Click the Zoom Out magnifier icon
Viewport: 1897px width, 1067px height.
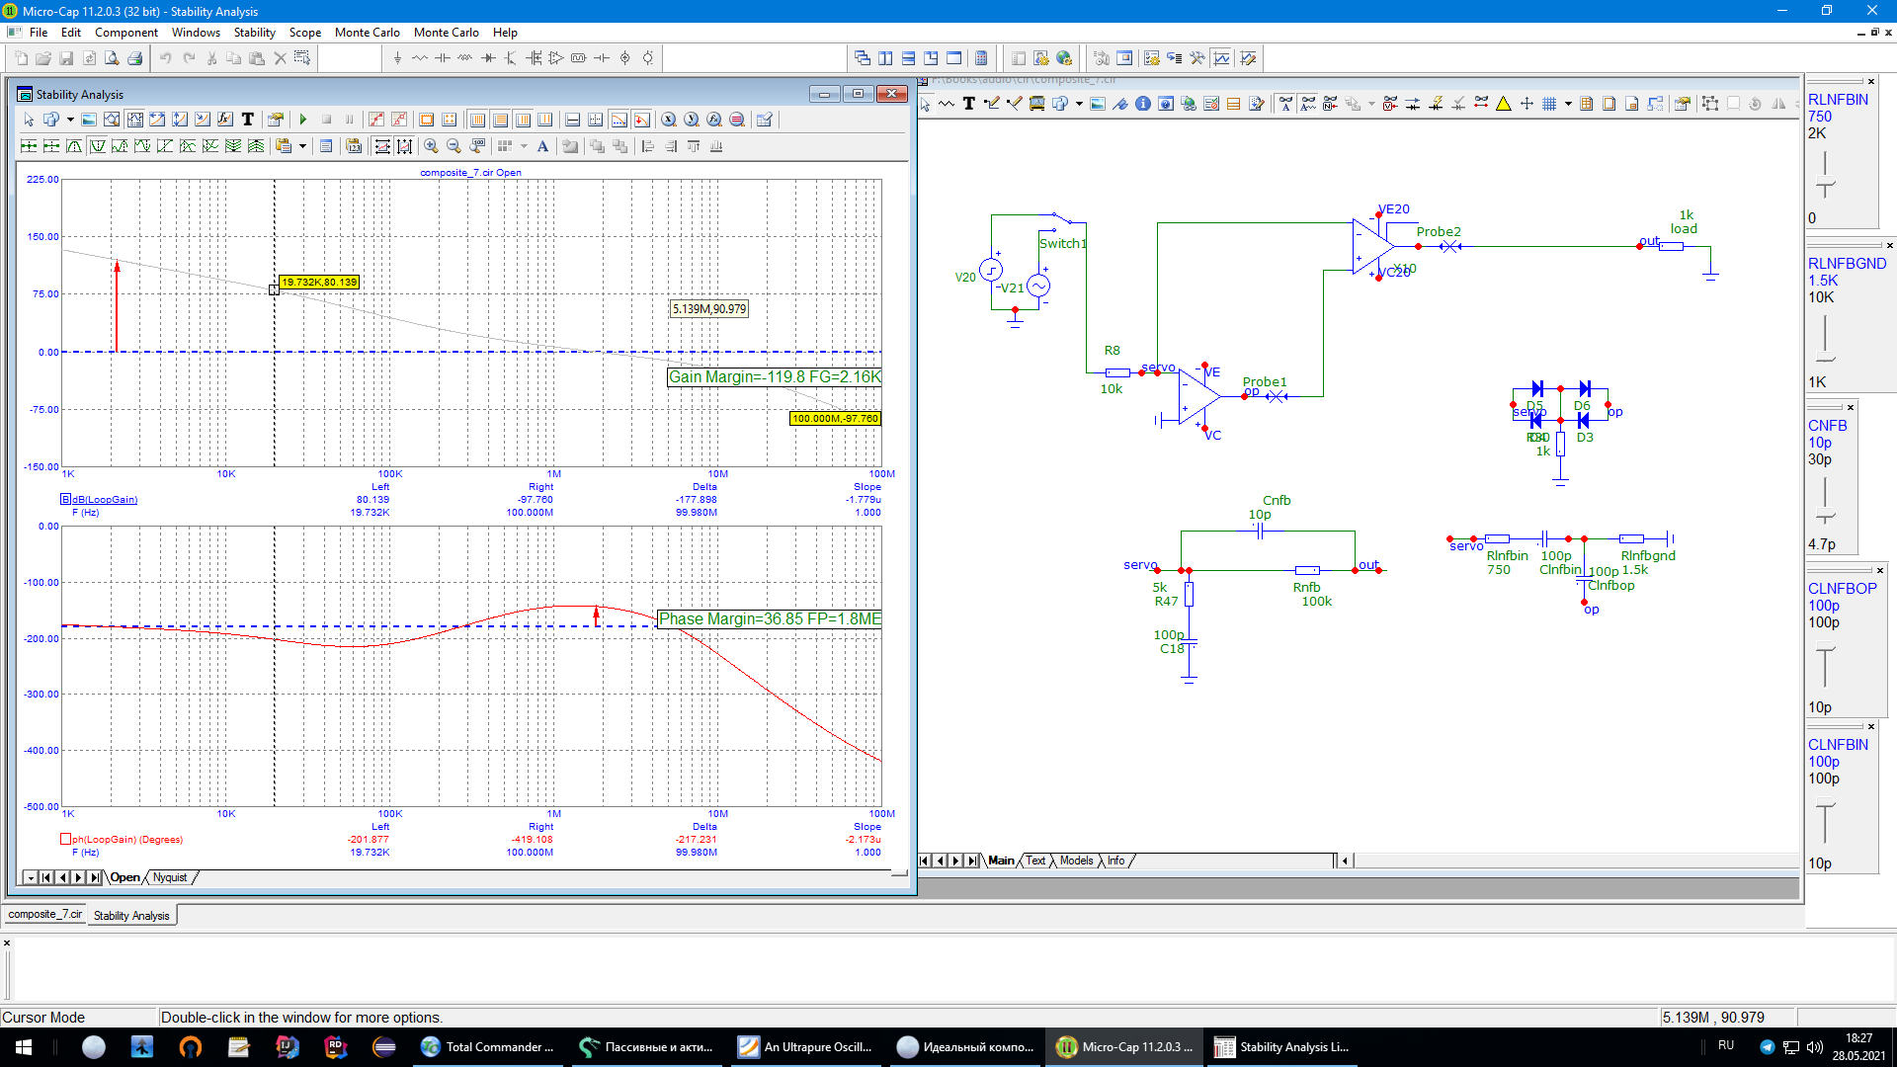point(454,146)
